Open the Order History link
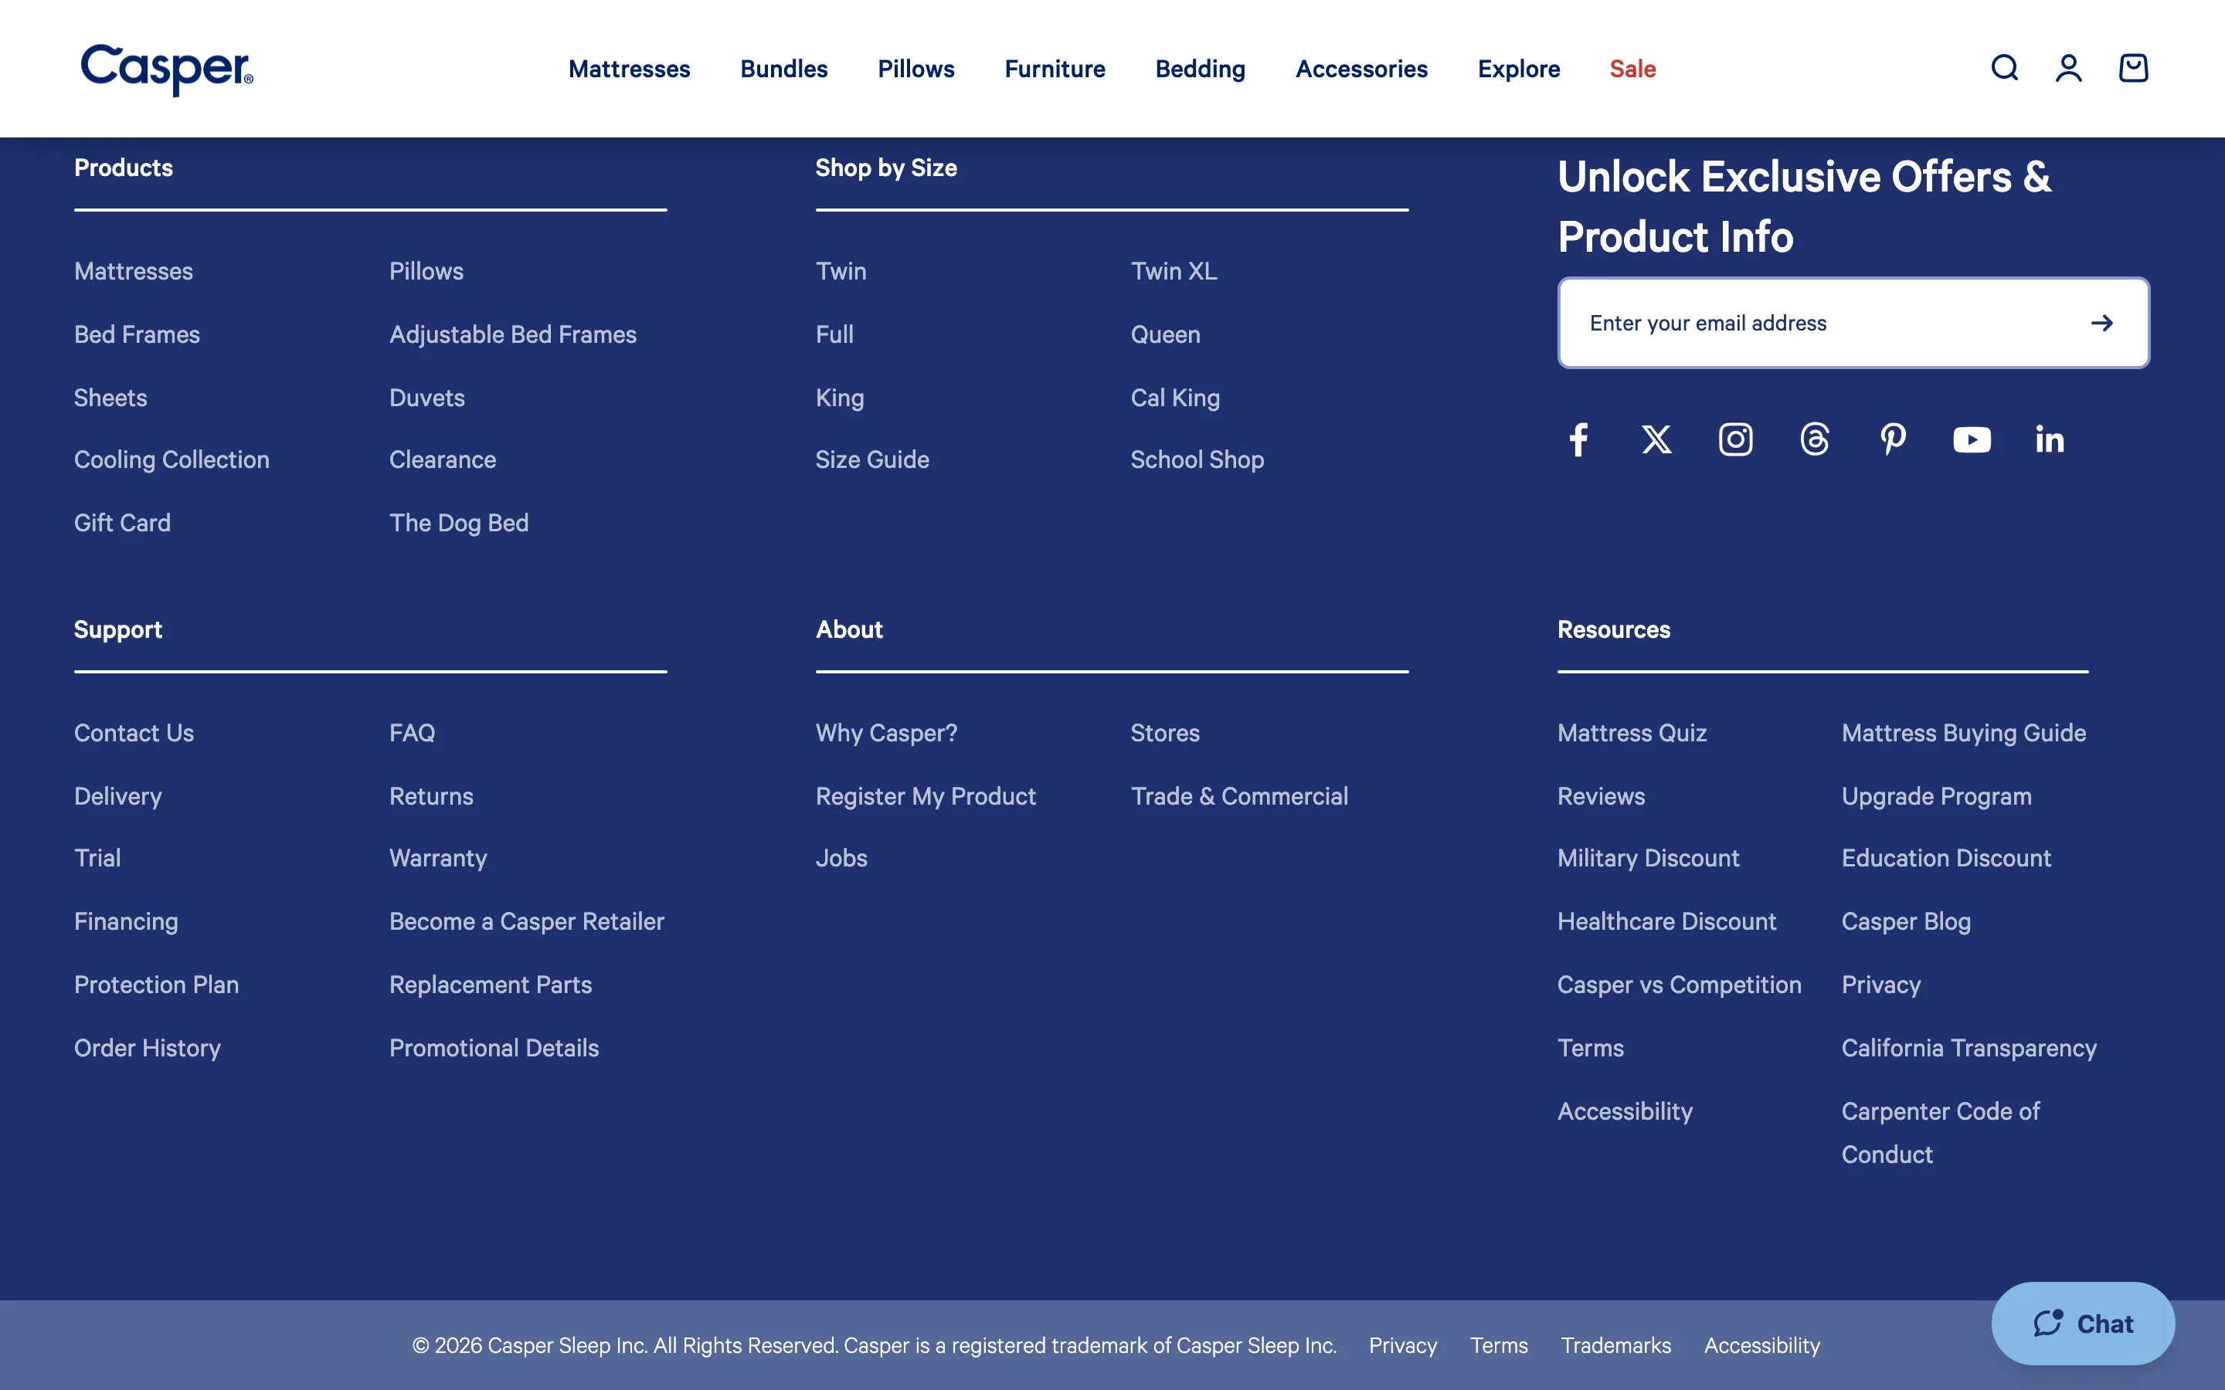 (x=147, y=1048)
